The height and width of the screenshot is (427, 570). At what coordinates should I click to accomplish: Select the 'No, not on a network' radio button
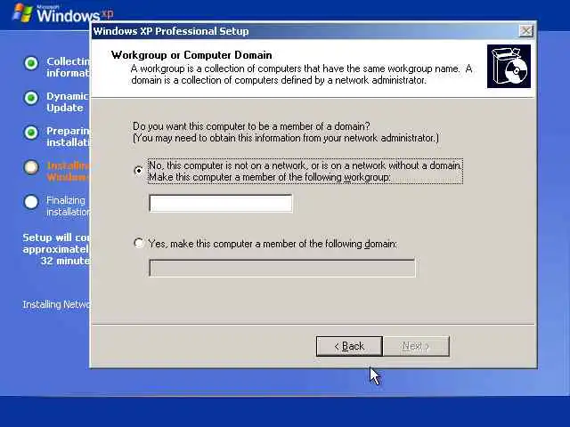tap(139, 170)
